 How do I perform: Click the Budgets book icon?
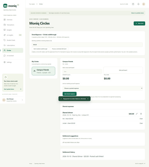pos(5,30)
